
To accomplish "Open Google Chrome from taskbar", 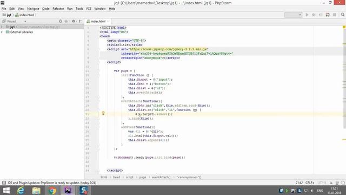I will [52, 190].
